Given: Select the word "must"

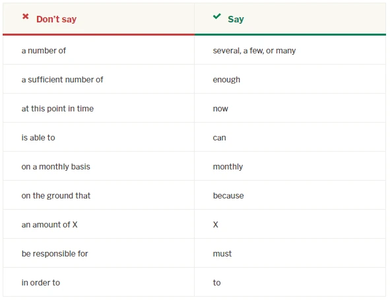Looking at the screenshot, I should click(x=222, y=254).
